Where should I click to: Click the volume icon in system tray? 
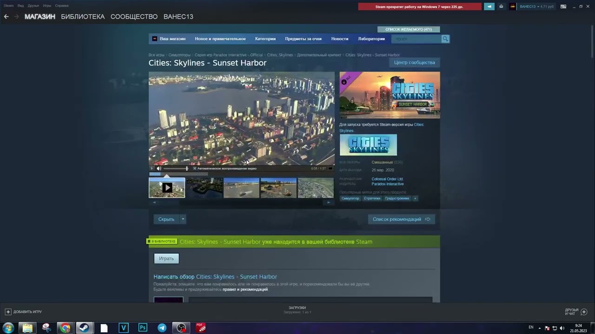click(562, 328)
